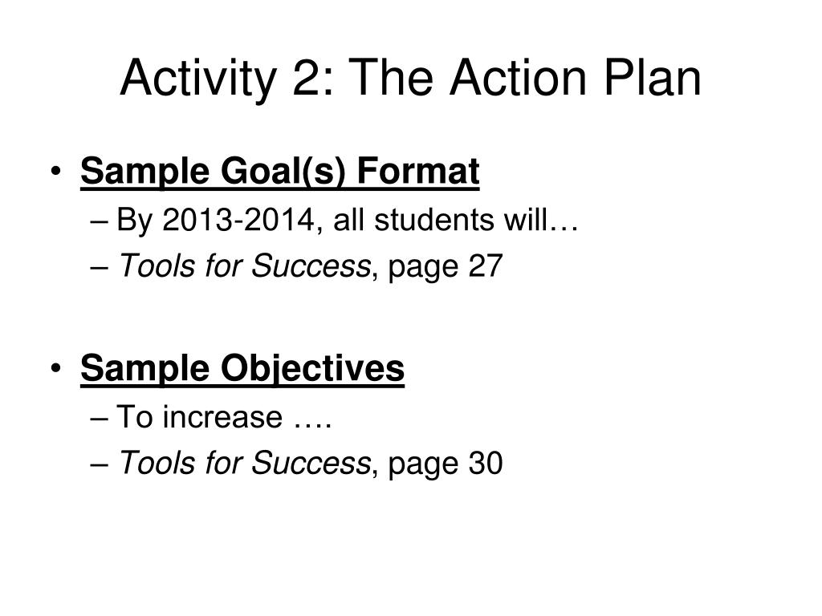This screenshot has height=616, width=822.
Task: Click the word "Activity" in the title
Action: click(198, 79)
